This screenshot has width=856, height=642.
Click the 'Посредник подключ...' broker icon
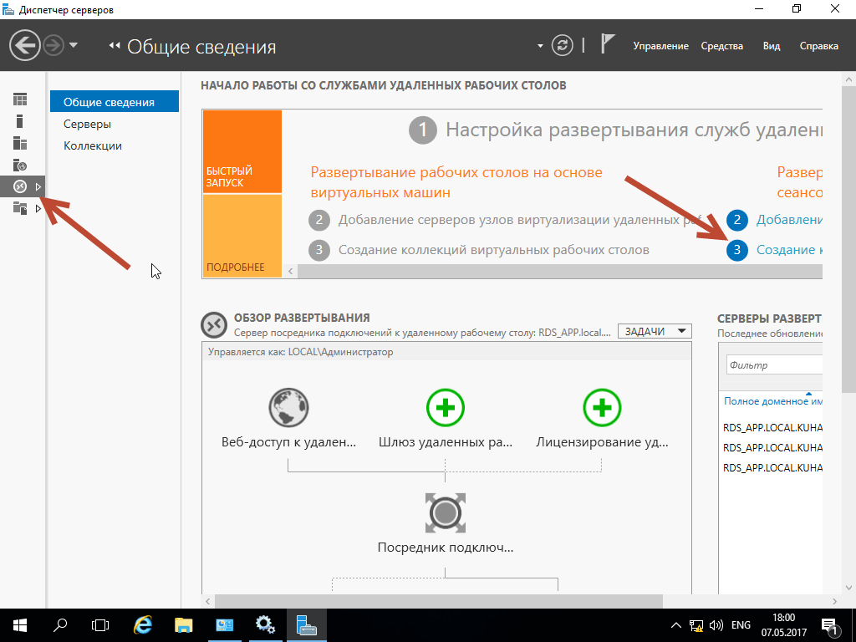coord(445,512)
